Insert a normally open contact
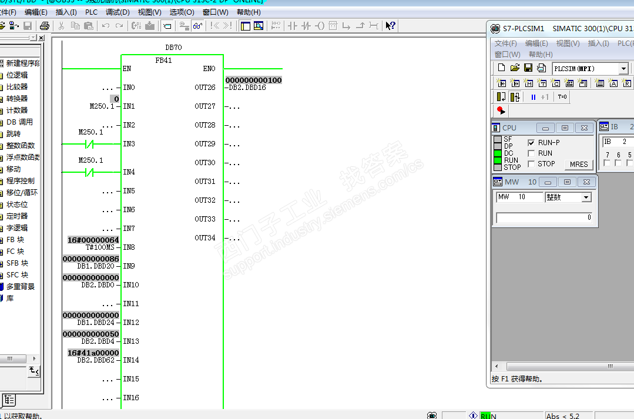Screen dimensions: 634x419 click(x=293, y=26)
